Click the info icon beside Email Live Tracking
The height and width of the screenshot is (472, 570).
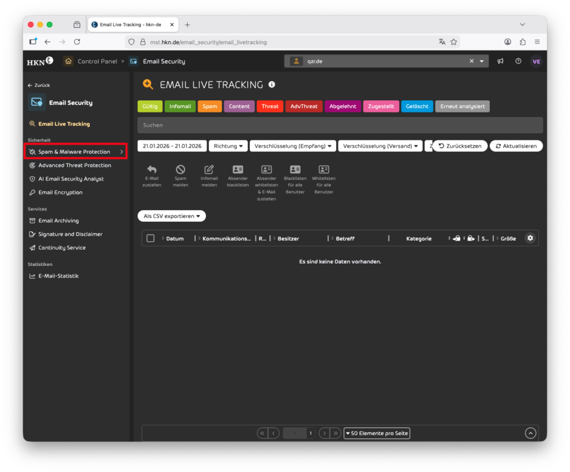(x=272, y=85)
